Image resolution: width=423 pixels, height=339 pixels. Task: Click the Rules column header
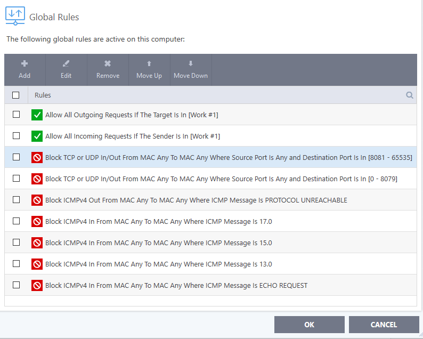click(x=43, y=95)
